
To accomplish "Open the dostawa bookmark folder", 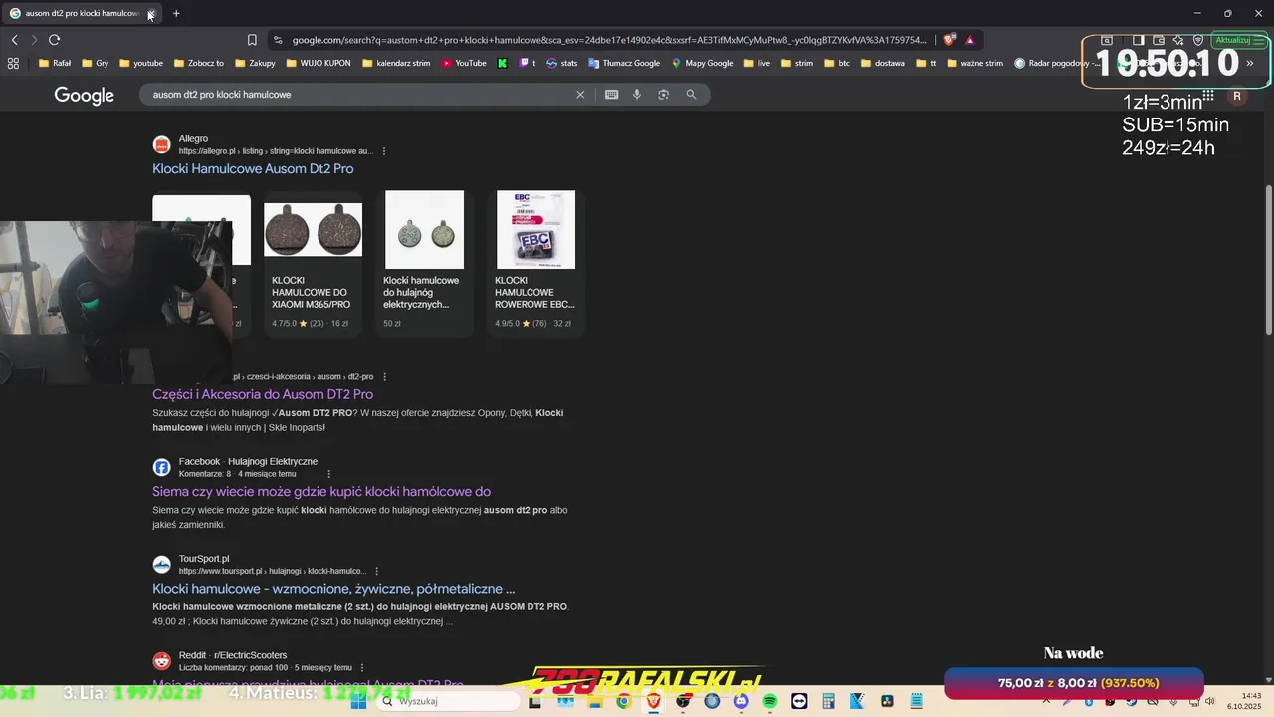I will (x=883, y=63).
